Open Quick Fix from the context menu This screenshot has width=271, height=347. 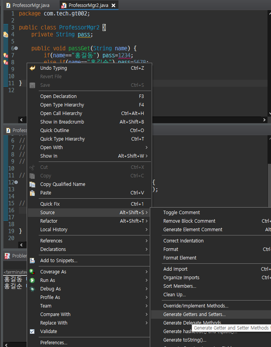click(50, 204)
